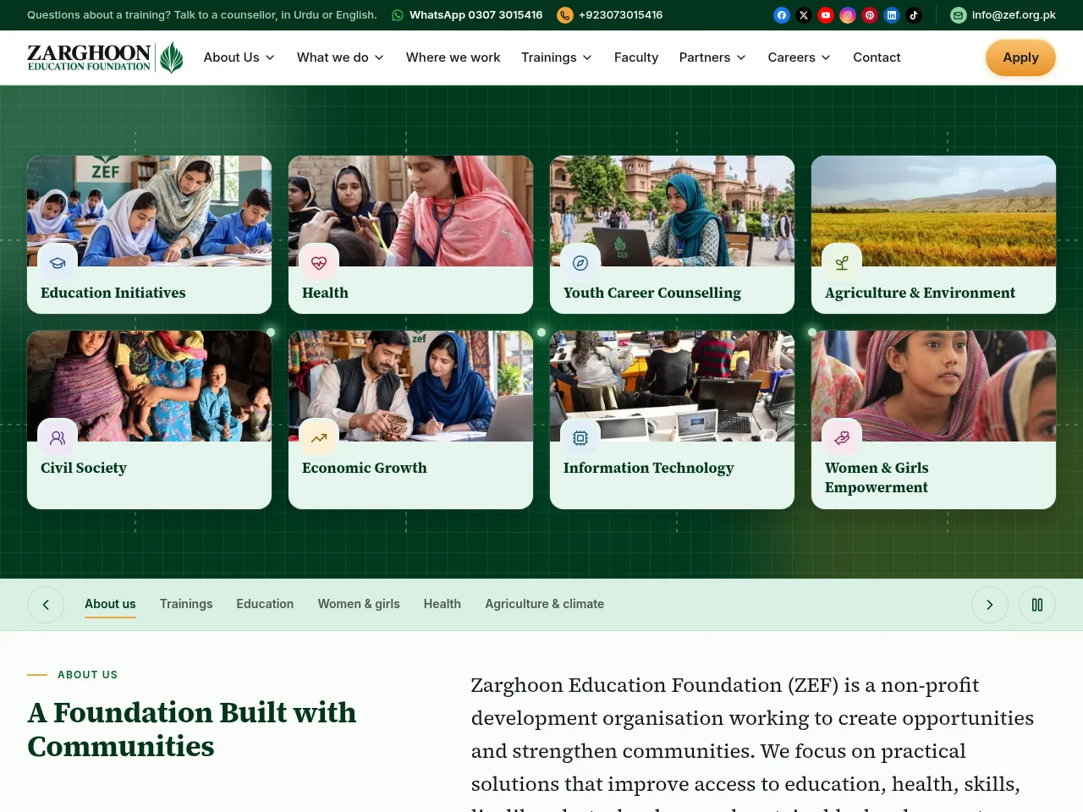The height and width of the screenshot is (812, 1083).
Task: Switch to the Women & girls tab
Action: coord(359,604)
